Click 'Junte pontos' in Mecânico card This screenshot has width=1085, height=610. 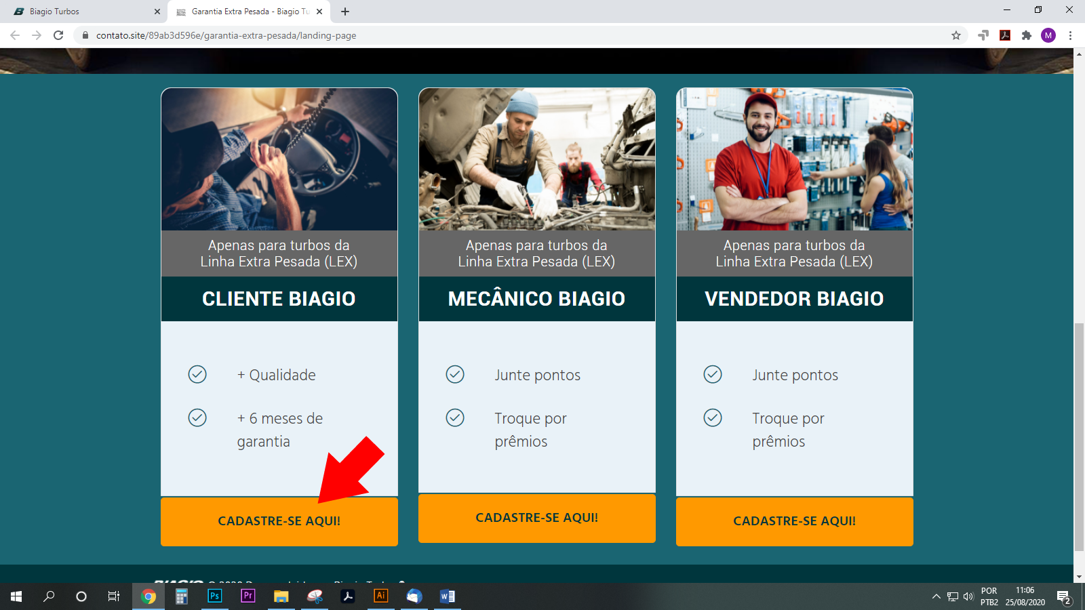(538, 375)
